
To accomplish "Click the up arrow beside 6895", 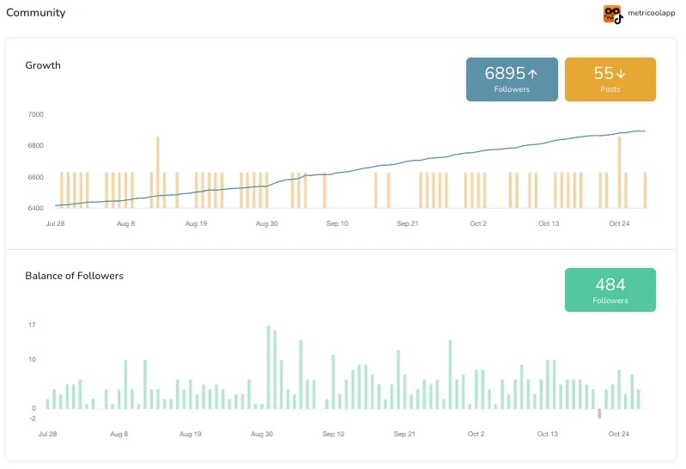I will pyautogui.click(x=533, y=74).
